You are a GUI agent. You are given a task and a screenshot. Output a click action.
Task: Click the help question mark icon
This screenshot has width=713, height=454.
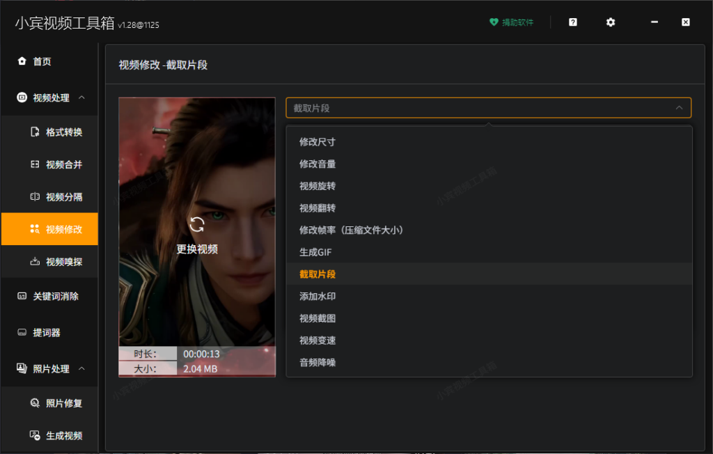tap(572, 22)
